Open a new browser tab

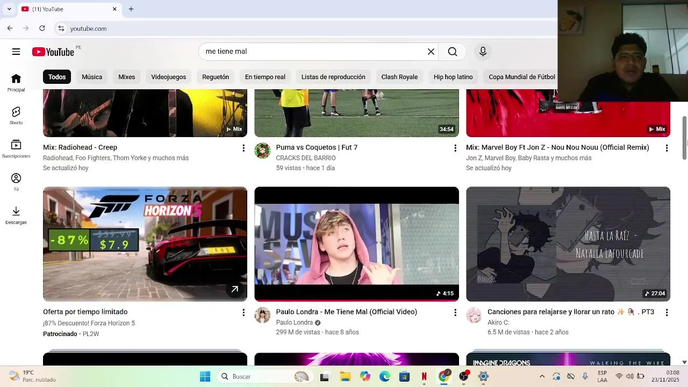pos(131,9)
